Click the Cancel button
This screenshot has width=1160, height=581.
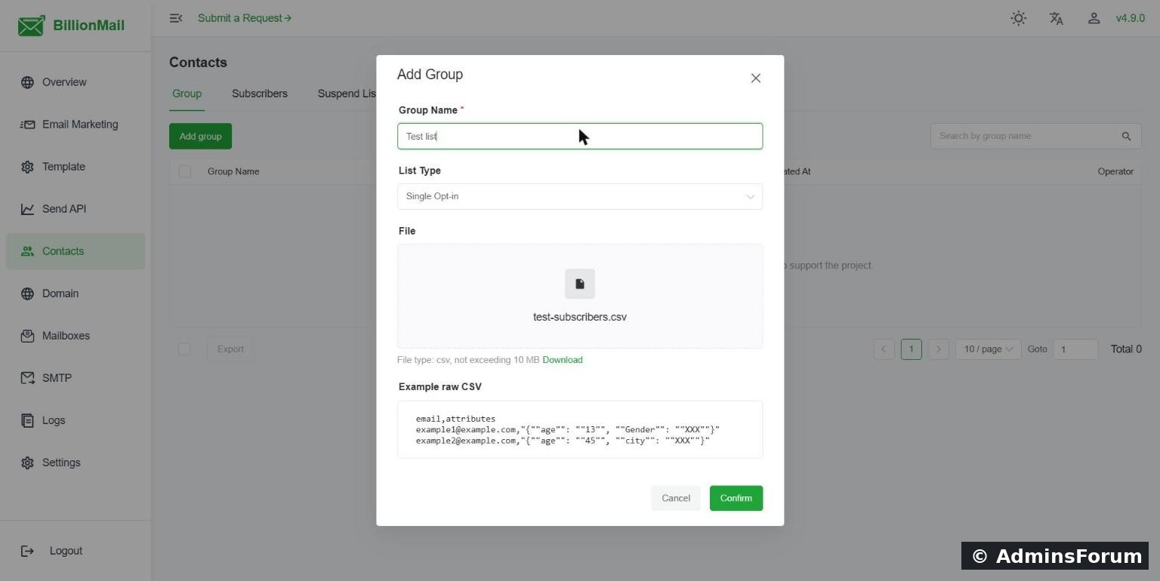click(x=676, y=498)
